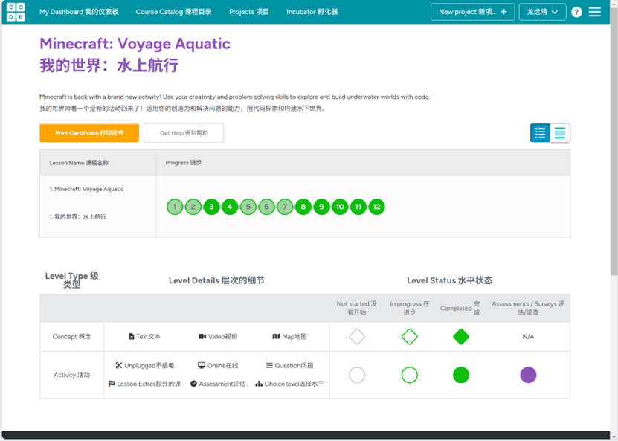Click the Text document icon in legend
Screen dimensions: 618x441
(x=132, y=337)
